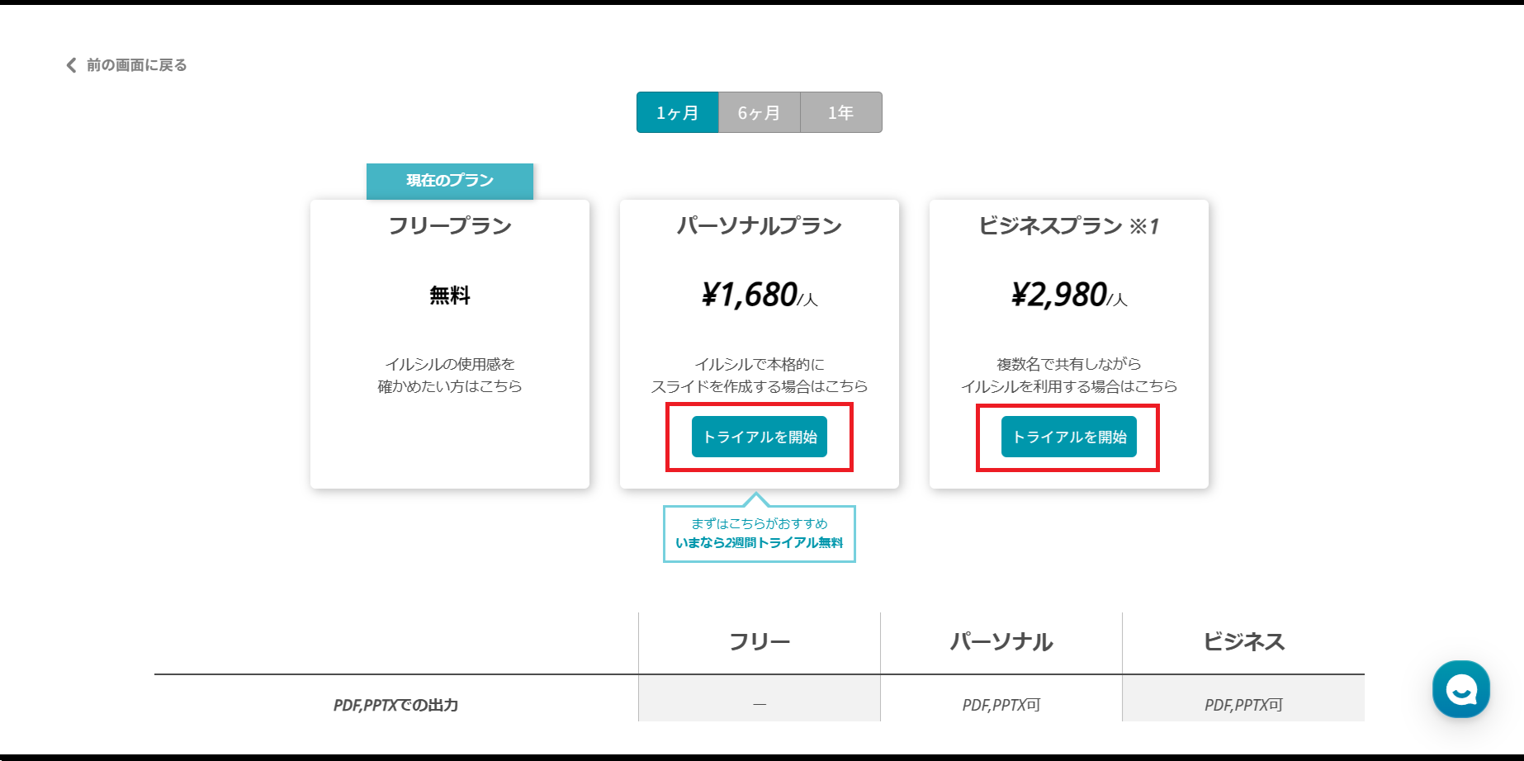The width and height of the screenshot is (1524, 761).
Task: Click the ビジネスプラン ※1 heading
Action: pos(1068,226)
